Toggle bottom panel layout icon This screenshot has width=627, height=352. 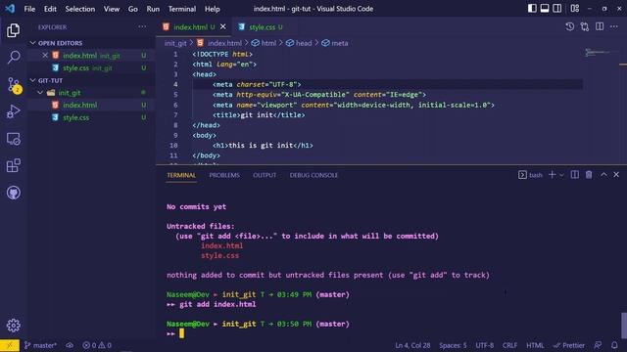[545, 9]
